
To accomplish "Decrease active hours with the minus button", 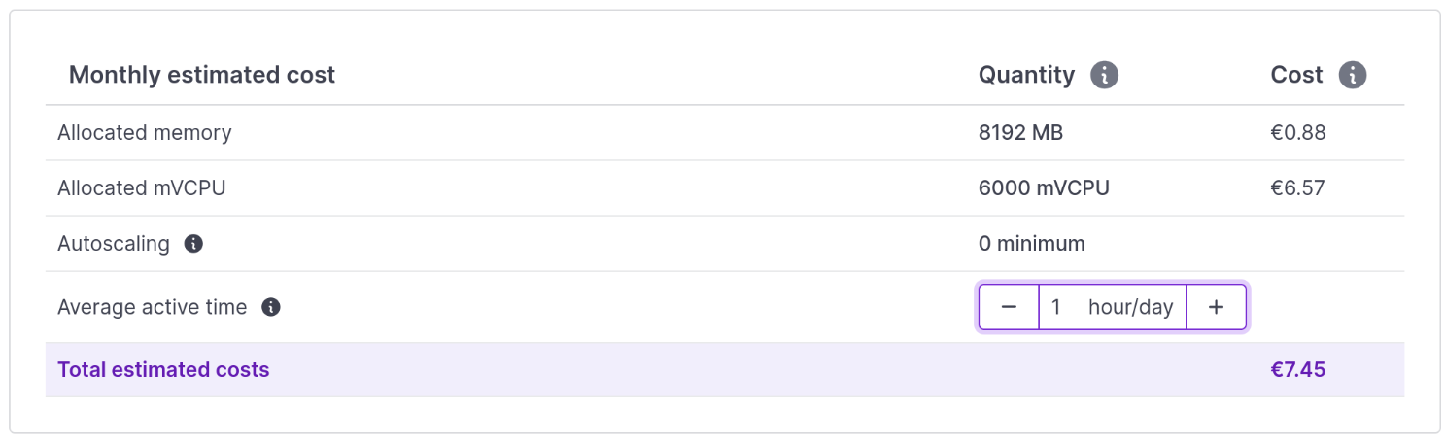I will 1009,308.
